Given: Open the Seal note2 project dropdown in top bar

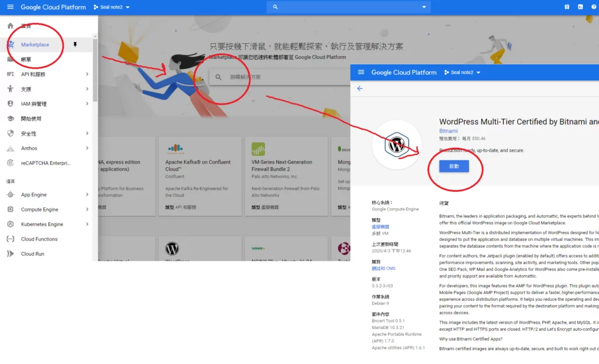Looking at the screenshot, I should [x=112, y=7].
